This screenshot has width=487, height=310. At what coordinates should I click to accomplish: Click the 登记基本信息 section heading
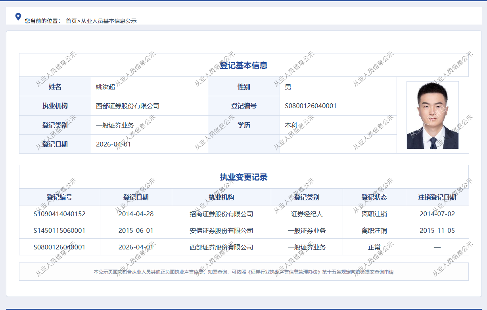pyautogui.click(x=243, y=65)
